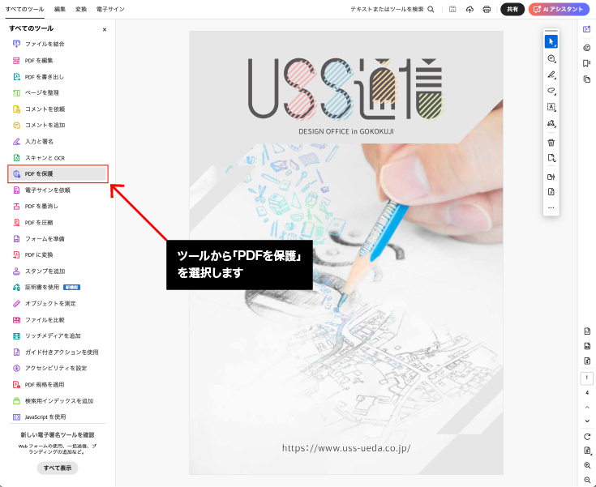Click the current page number box
The width and height of the screenshot is (596, 487).
click(587, 378)
